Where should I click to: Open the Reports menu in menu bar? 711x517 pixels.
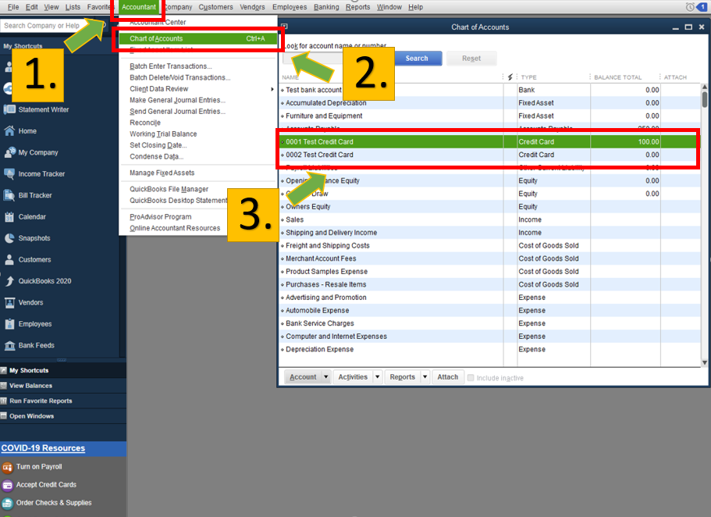[x=357, y=7]
